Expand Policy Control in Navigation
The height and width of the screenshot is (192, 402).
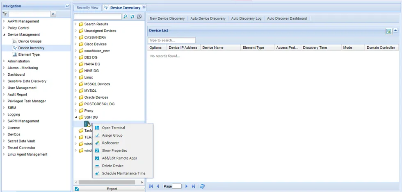click(x=4, y=28)
